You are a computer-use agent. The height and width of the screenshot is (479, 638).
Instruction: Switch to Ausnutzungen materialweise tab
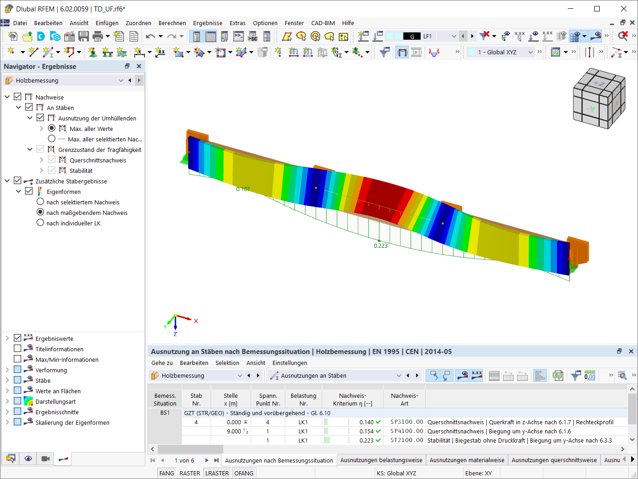coord(467,460)
